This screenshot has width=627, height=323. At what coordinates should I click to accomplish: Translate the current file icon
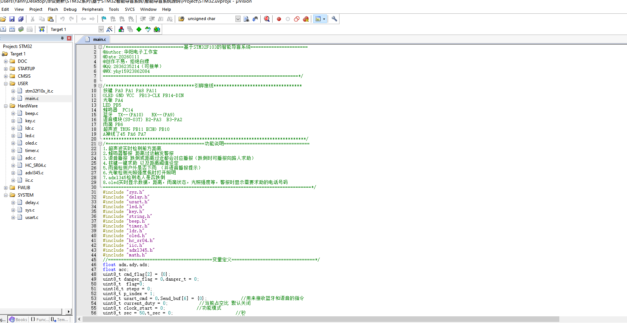click(x=3, y=29)
